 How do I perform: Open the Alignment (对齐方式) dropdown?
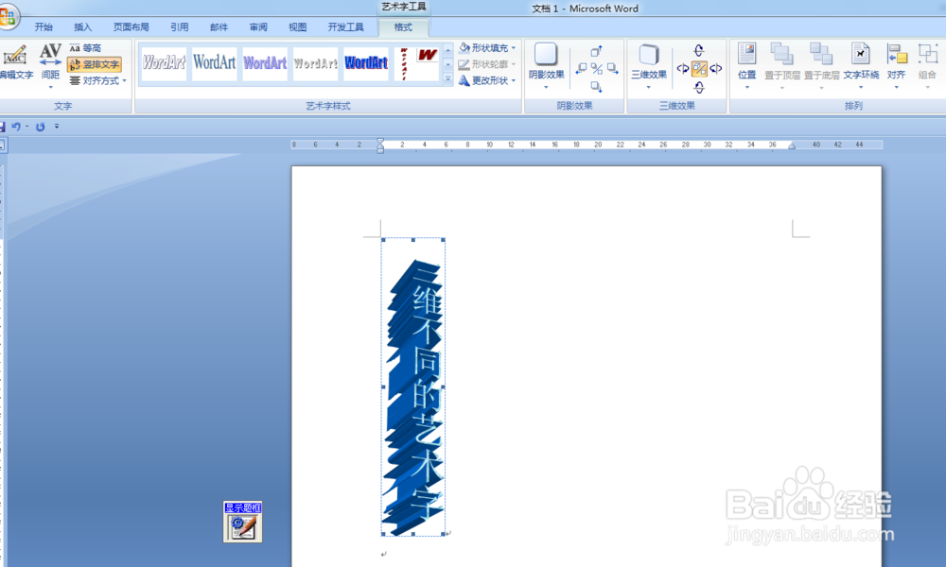click(x=97, y=80)
